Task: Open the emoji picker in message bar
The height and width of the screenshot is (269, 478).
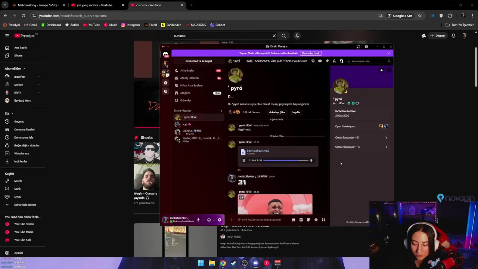Action: (316, 220)
